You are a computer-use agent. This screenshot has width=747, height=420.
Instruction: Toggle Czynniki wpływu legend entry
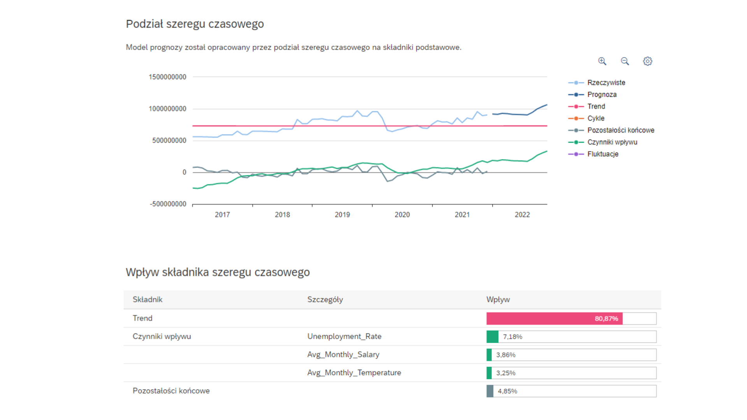click(612, 142)
